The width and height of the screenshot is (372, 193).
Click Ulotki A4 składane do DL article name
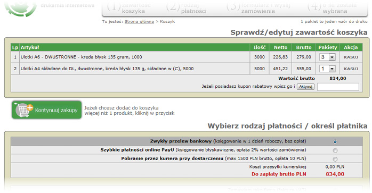point(107,69)
